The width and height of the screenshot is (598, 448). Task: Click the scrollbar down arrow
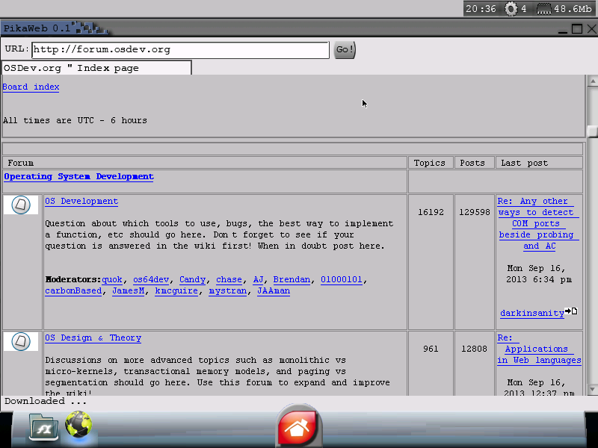pos(592,389)
